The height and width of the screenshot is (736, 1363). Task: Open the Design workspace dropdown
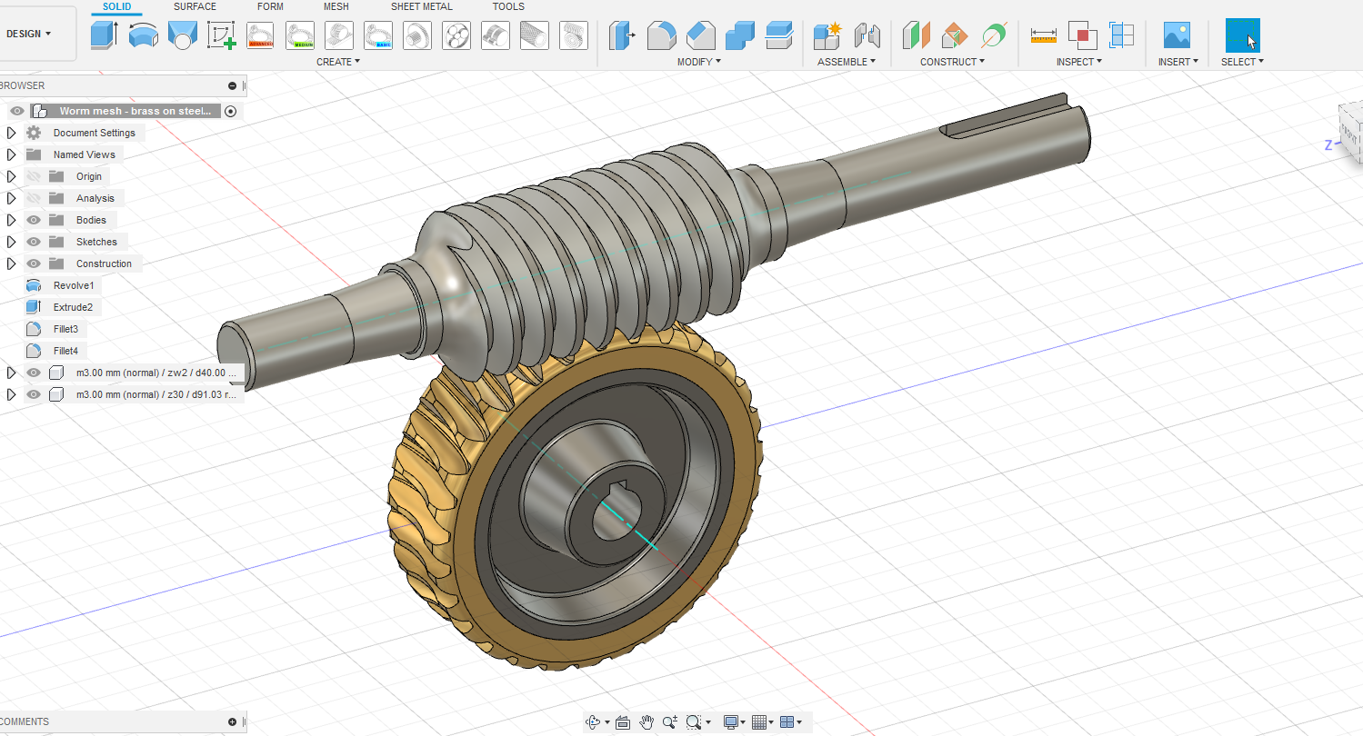pyautogui.click(x=29, y=34)
